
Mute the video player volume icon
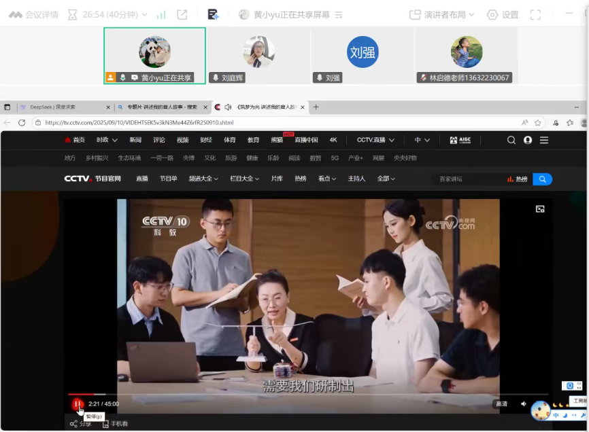tap(524, 403)
